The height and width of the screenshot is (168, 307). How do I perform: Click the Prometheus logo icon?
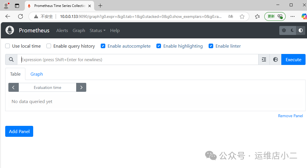10,30
